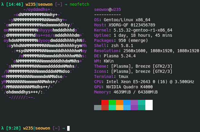Click the Icons line '[Plasma], breeze [GTK2/3]'

pos(142,71)
